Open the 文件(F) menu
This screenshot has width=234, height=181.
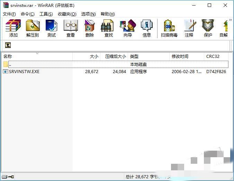click(x=9, y=14)
